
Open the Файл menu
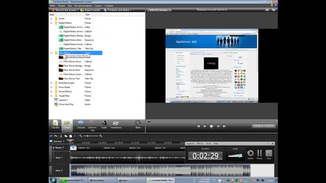point(53,6)
